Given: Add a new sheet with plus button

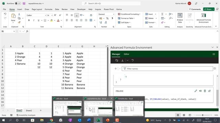Looking at the screenshot, I should (x=41, y=110).
